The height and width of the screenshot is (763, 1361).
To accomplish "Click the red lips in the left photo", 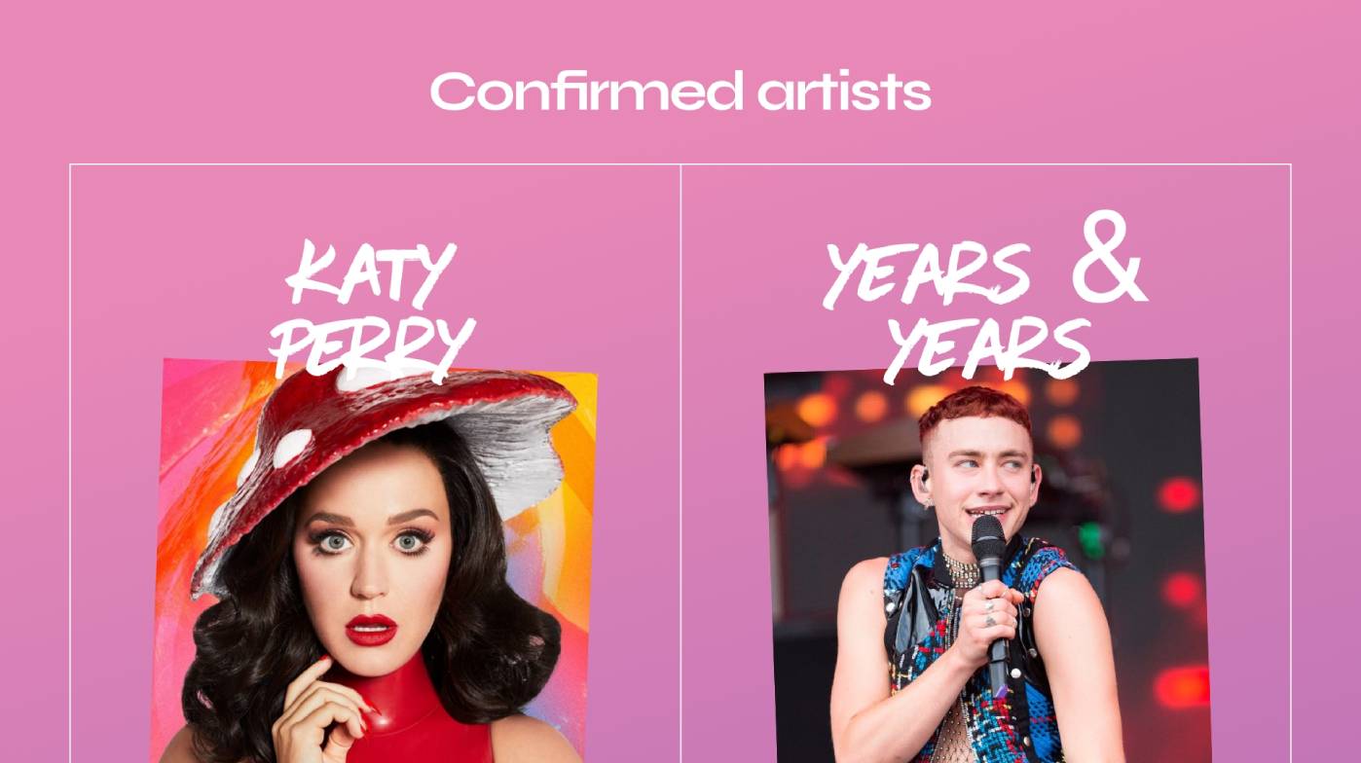I will click(371, 630).
